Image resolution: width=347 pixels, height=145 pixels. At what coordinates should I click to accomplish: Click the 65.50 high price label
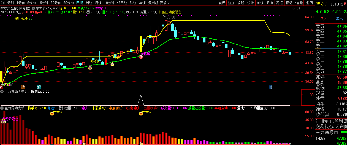[171, 17]
